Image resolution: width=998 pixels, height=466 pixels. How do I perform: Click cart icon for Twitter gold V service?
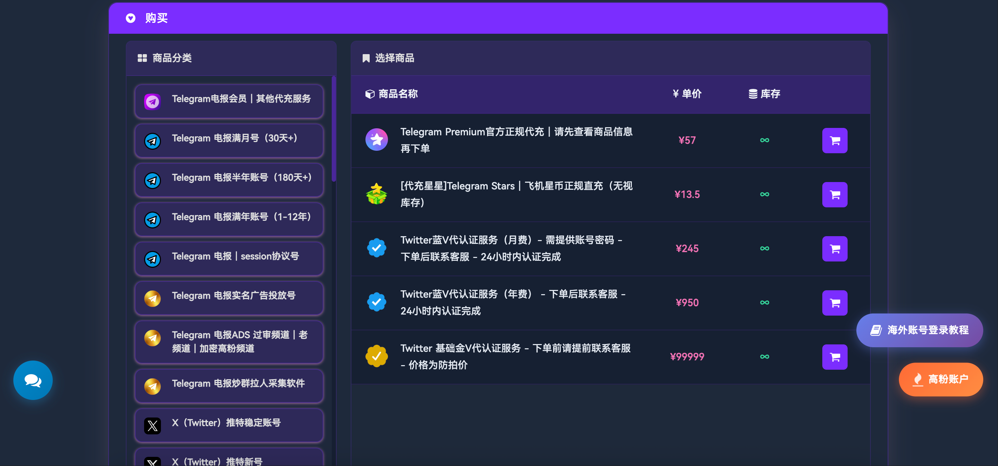coord(834,357)
